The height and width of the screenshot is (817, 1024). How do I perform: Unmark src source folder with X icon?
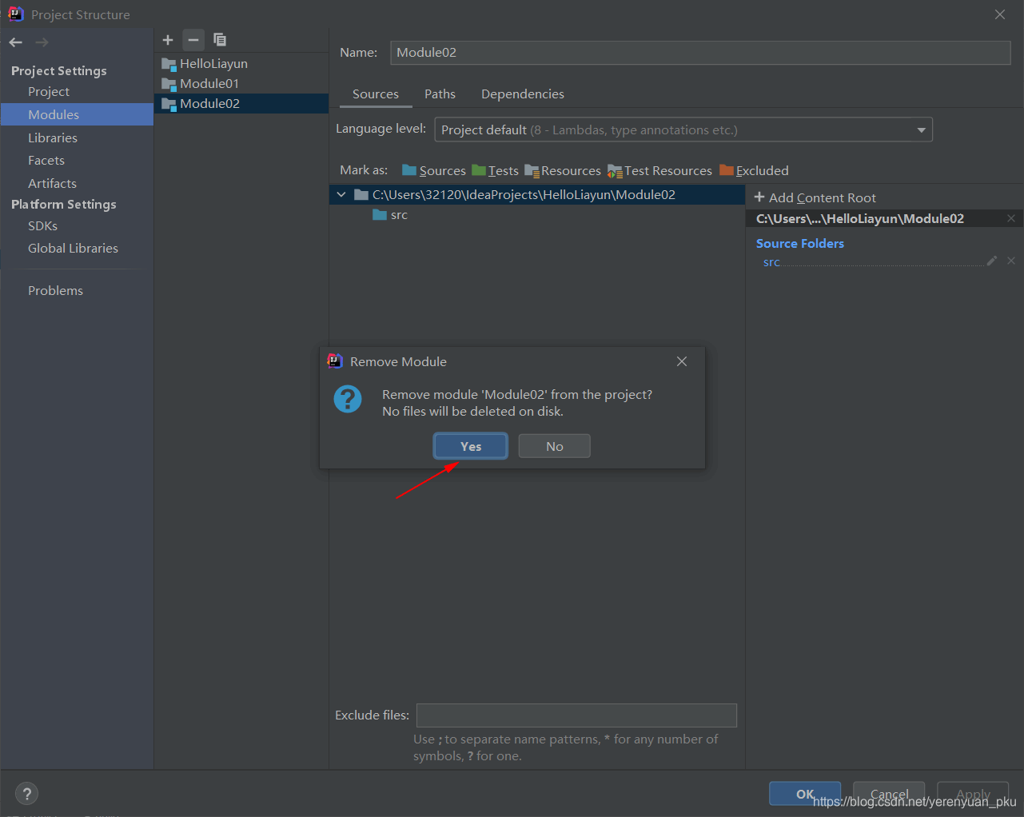click(x=1011, y=261)
